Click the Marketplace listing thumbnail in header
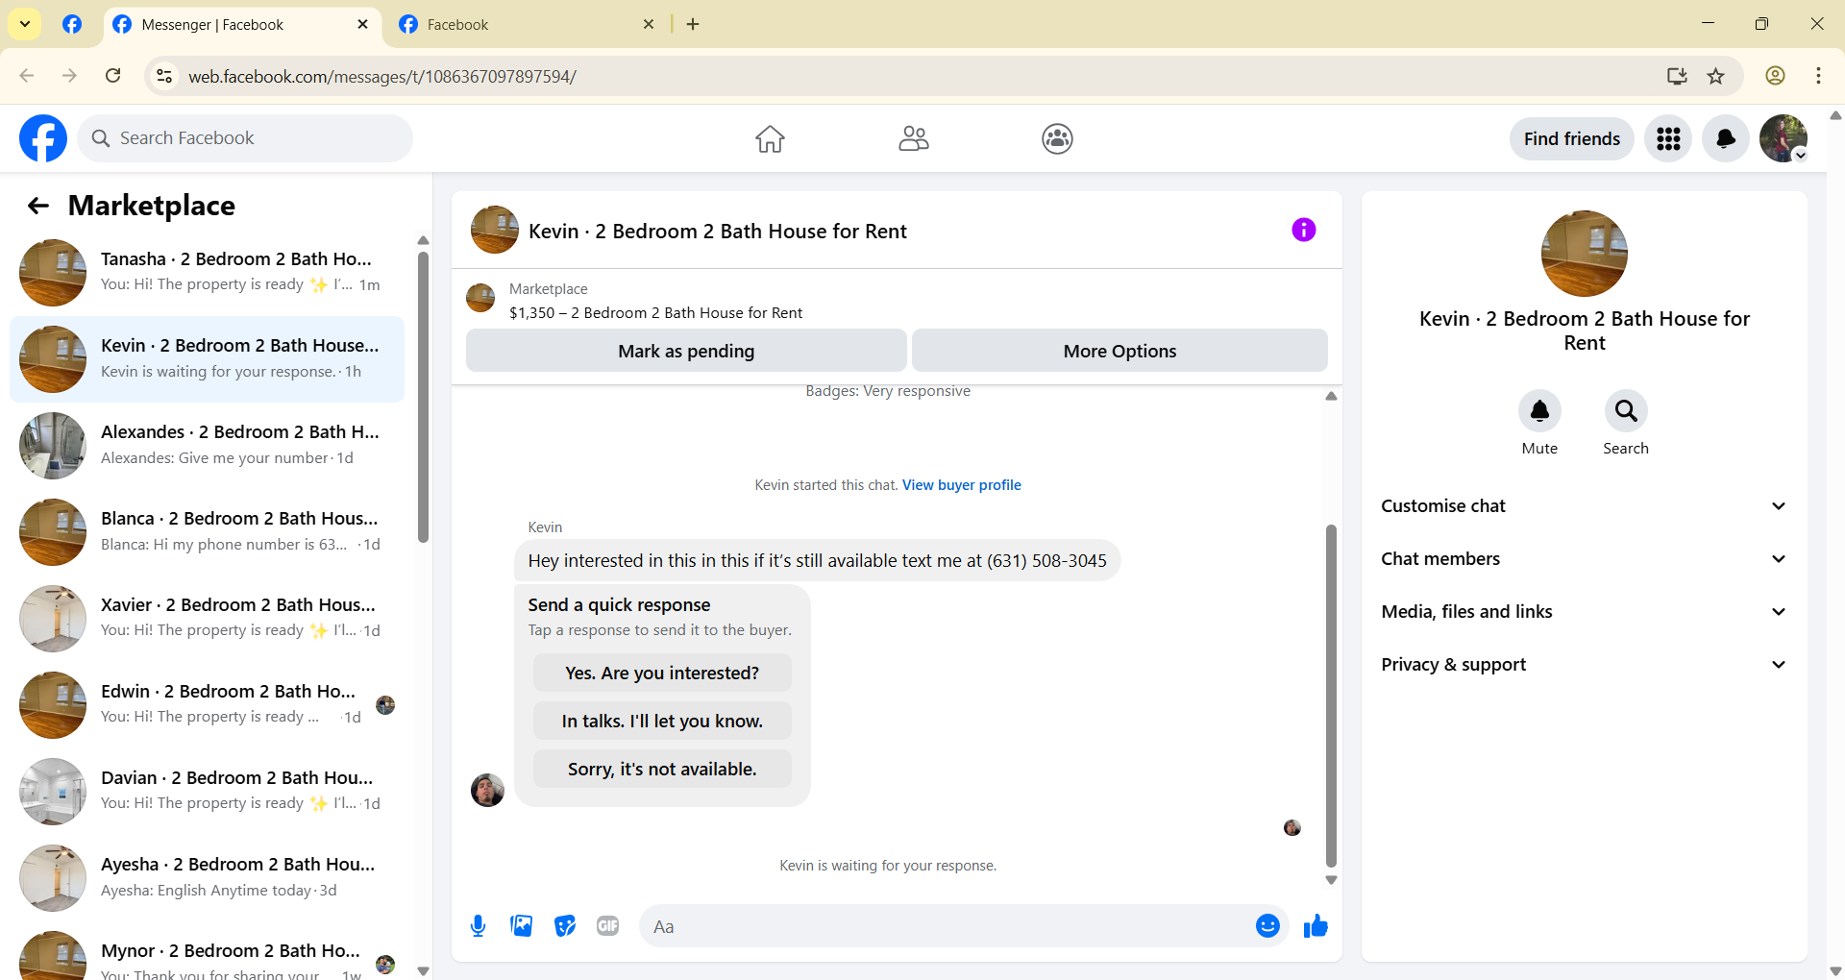This screenshot has height=980, width=1845. 480,299
